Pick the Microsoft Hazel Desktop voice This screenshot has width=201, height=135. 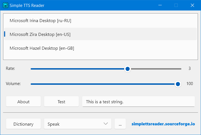click(x=42, y=48)
